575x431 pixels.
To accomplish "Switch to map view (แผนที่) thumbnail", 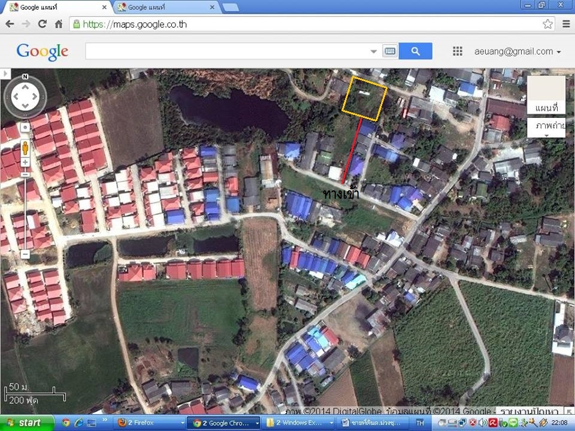I will click(546, 95).
